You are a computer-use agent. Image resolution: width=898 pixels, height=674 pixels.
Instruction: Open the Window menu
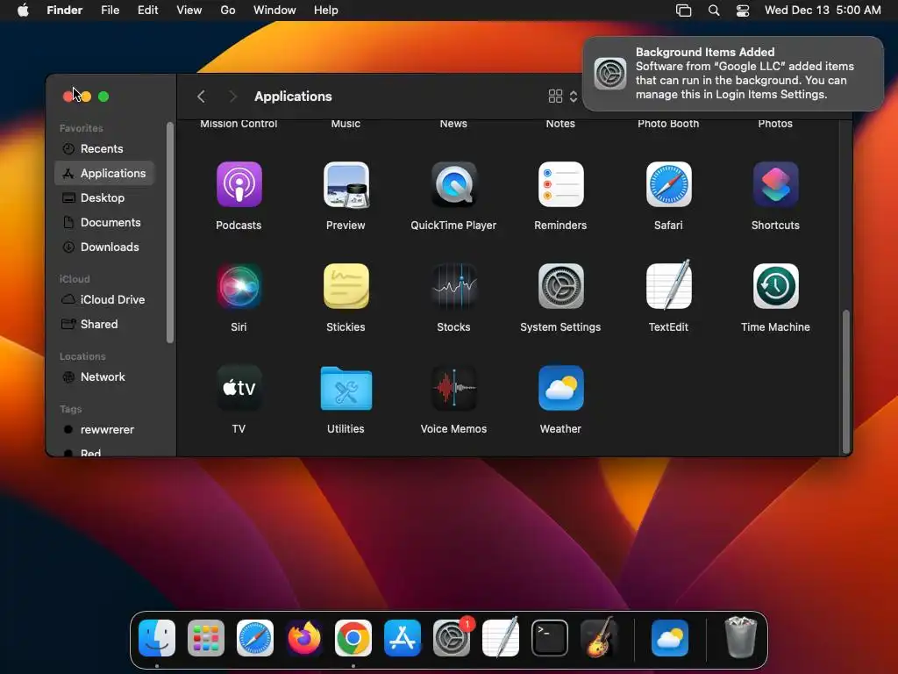point(274,11)
